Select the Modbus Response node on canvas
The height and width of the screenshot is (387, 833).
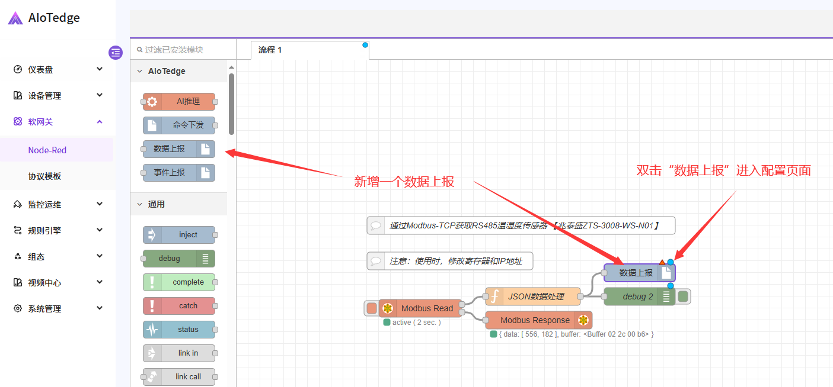tap(535, 320)
